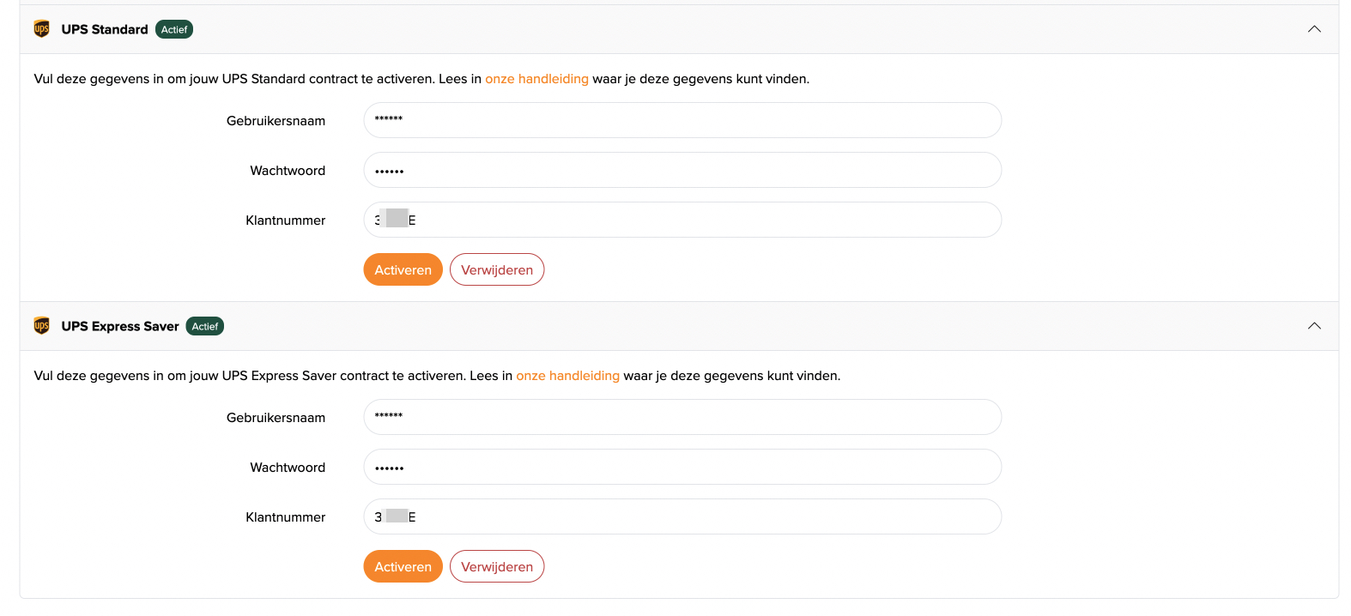1351x616 pixels.
Task: Collapse the UPS Express Saver section chevron
Action: [x=1314, y=326]
